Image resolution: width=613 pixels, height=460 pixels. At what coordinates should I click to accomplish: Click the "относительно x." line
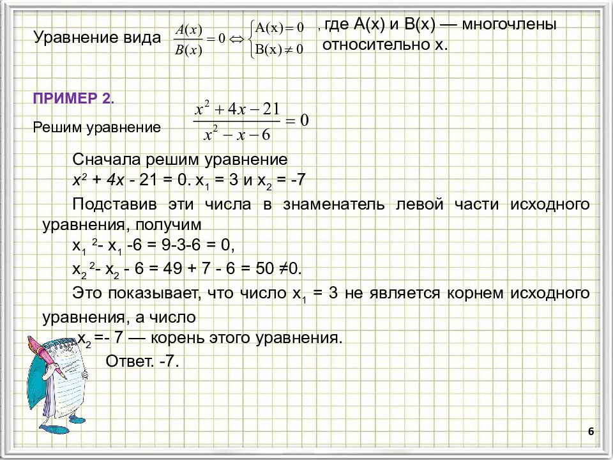point(385,45)
